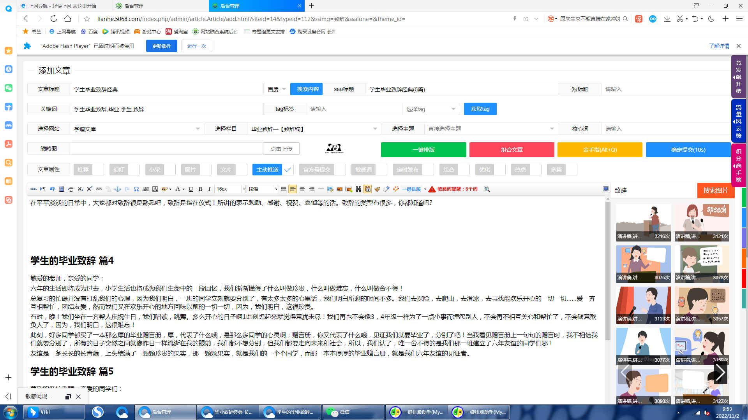Switch to the first 后台管理 browser tab

(161, 6)
